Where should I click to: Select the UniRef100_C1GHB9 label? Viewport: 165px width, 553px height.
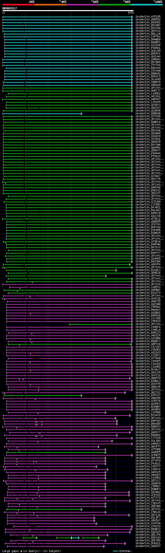click(148, 367)
